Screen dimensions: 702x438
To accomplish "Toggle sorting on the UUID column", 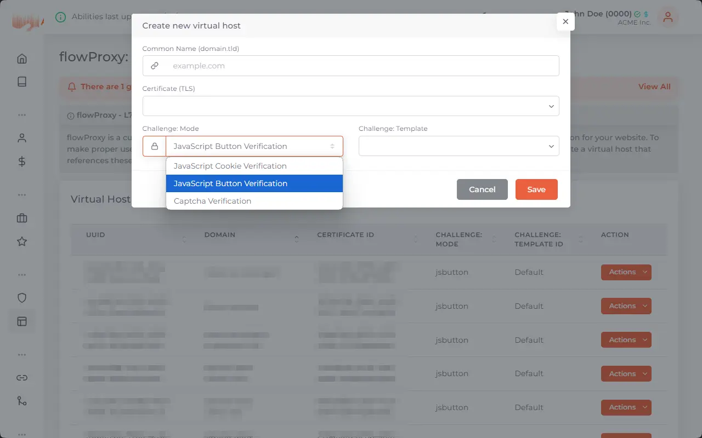I will [x=183, y=239].
